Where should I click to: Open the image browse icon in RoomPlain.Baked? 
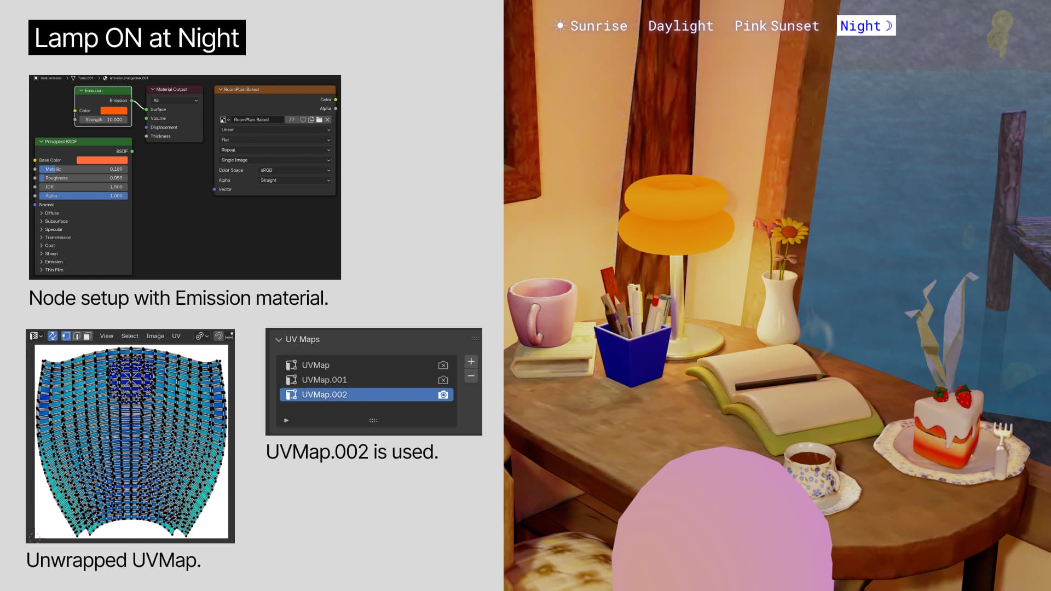tap(225, 119)
